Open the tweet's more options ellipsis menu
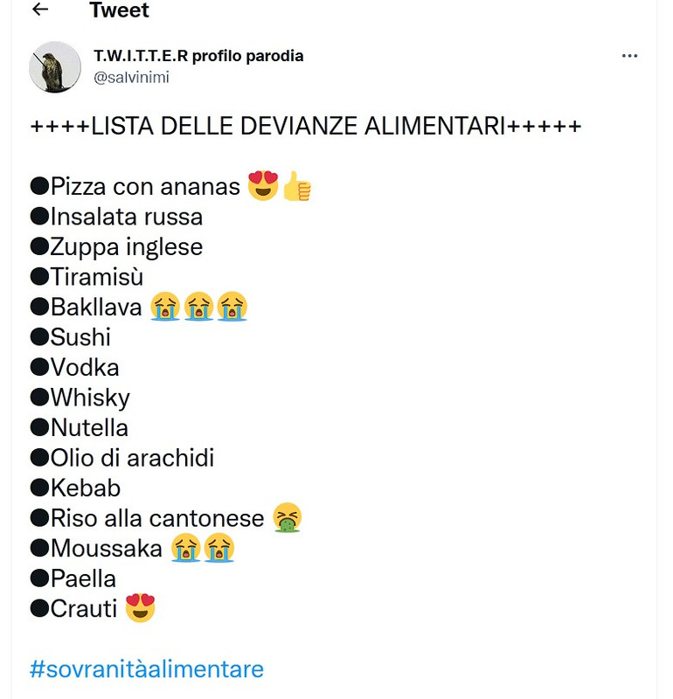673x699 pixels. click(x=629, y=56)
